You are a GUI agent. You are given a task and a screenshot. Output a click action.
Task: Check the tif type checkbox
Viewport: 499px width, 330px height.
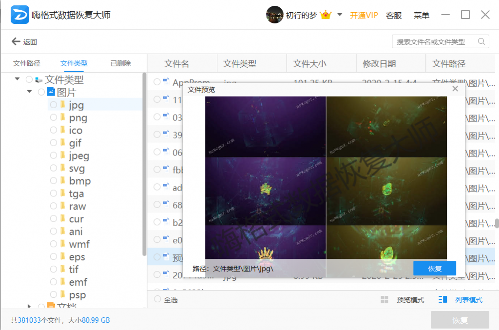(54, 269)
